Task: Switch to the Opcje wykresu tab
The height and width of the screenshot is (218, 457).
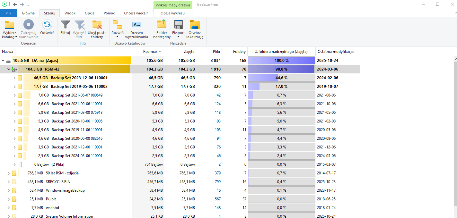Action: click(173, 13)
